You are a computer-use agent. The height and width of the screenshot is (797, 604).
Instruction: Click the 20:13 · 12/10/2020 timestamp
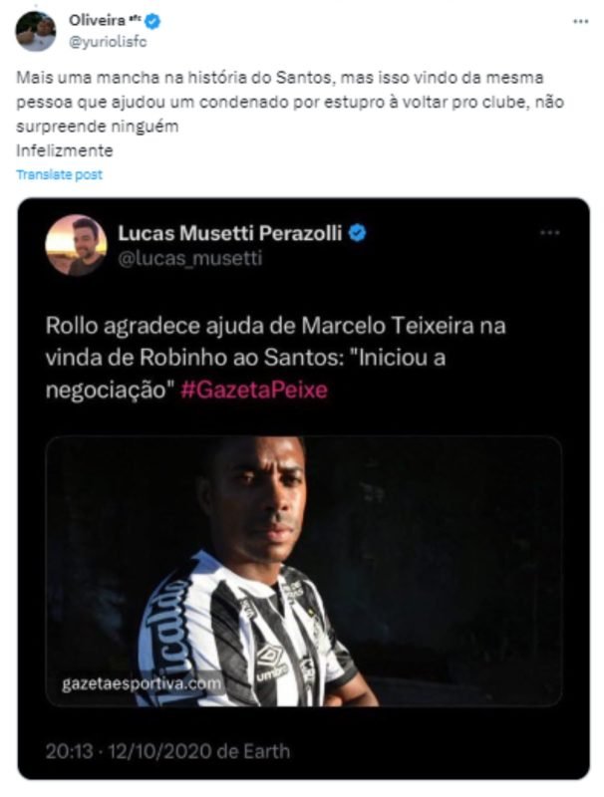[x=129, y=751]
